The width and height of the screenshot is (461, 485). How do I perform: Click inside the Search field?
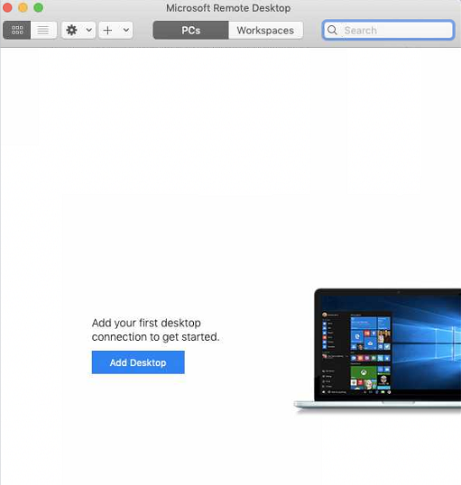pos(388,30)
